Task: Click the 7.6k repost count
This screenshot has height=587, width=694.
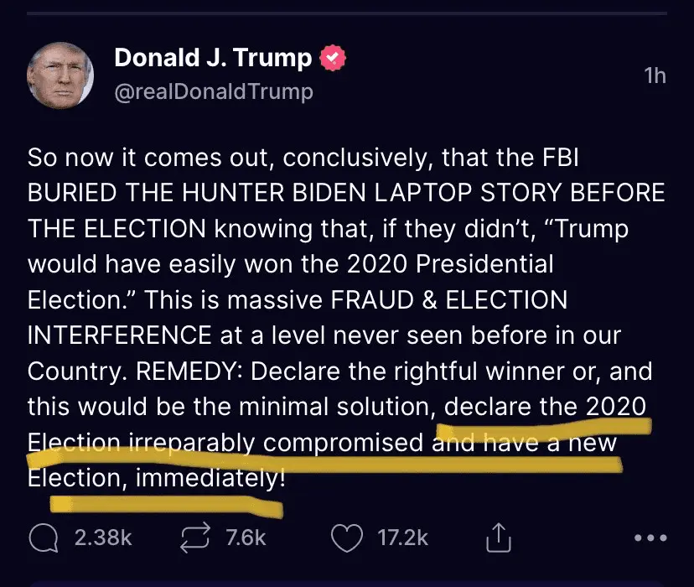Action: click(x=246, y=538)
